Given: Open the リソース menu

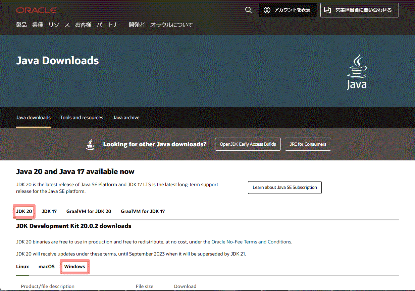Looking at the screenshot, I should point(59,25).
